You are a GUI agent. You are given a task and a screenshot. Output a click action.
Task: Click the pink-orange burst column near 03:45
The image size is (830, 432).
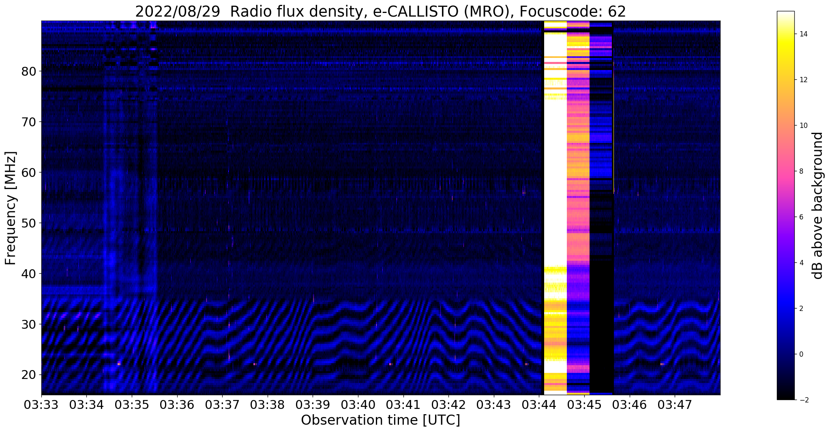[x=578, y=208]
